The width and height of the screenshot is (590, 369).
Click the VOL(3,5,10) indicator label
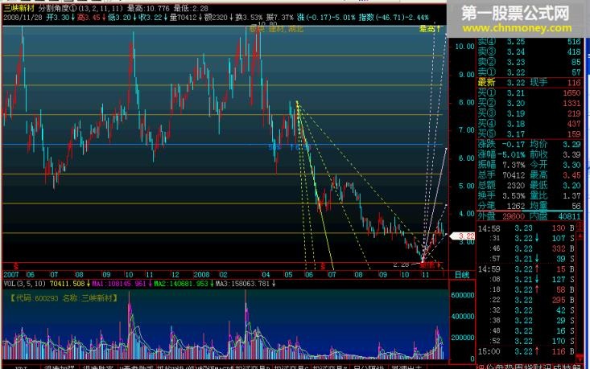click(x=25, y=284)
